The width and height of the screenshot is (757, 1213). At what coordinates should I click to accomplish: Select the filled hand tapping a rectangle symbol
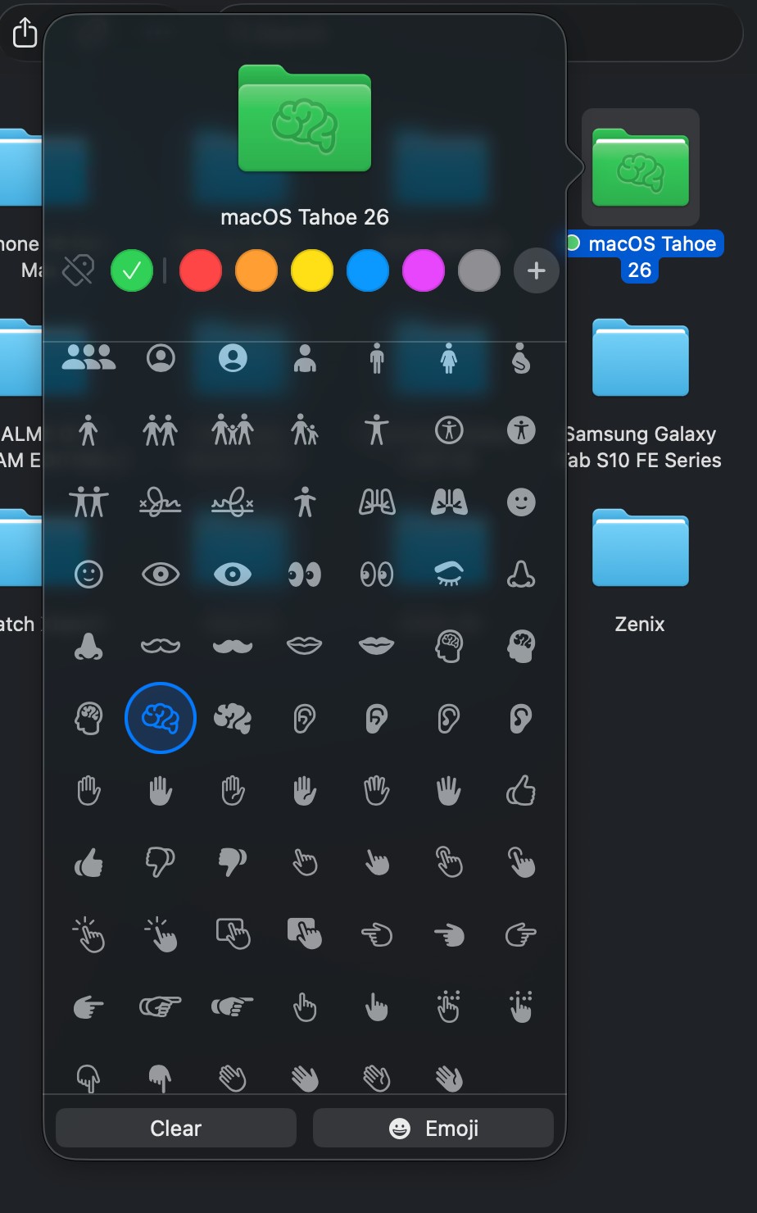pos(305,934)
